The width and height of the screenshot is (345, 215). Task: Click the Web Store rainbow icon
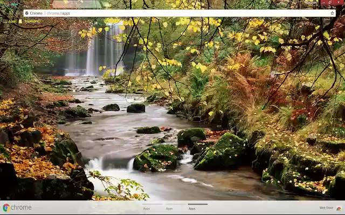339,209
